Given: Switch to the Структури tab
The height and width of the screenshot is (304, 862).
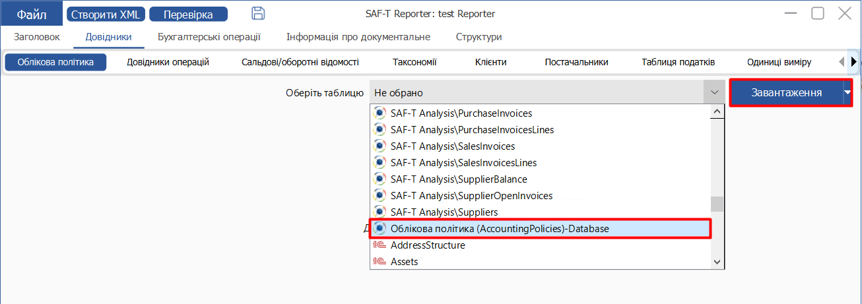Looking at the screenshot, I should point(479,37).
